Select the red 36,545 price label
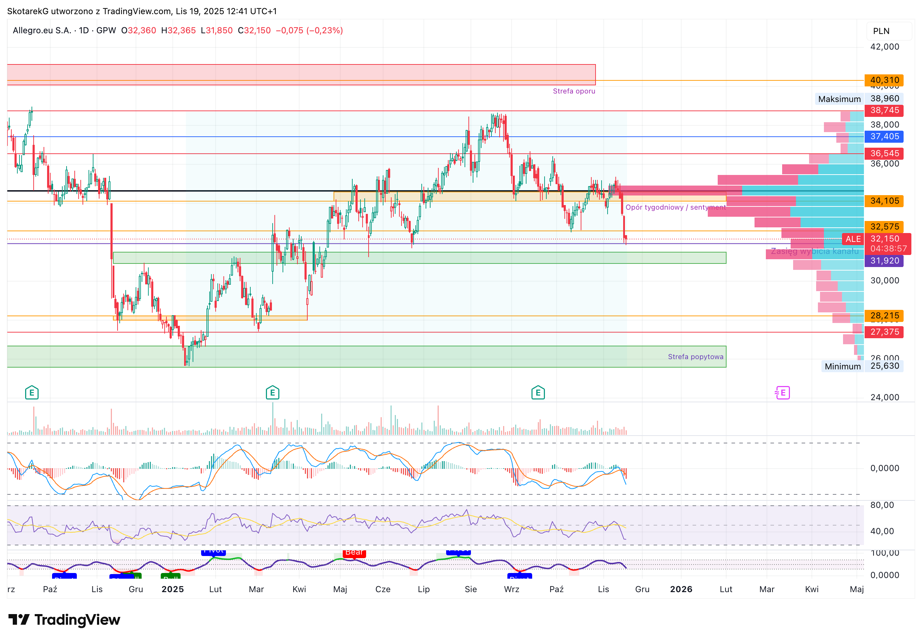 point(884,153)
